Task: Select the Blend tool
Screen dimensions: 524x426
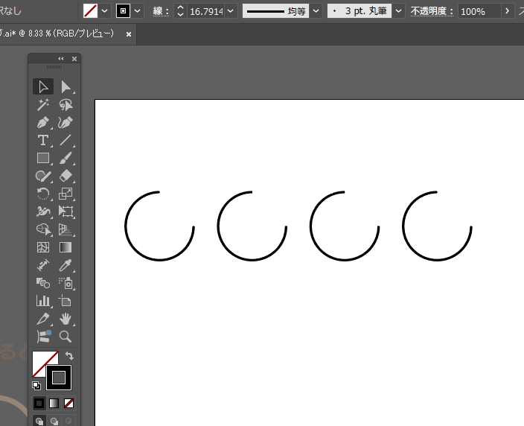Action: point(43,283)
